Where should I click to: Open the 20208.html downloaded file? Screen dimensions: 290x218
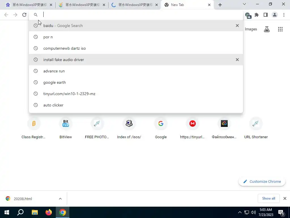[x=23, y=199]
